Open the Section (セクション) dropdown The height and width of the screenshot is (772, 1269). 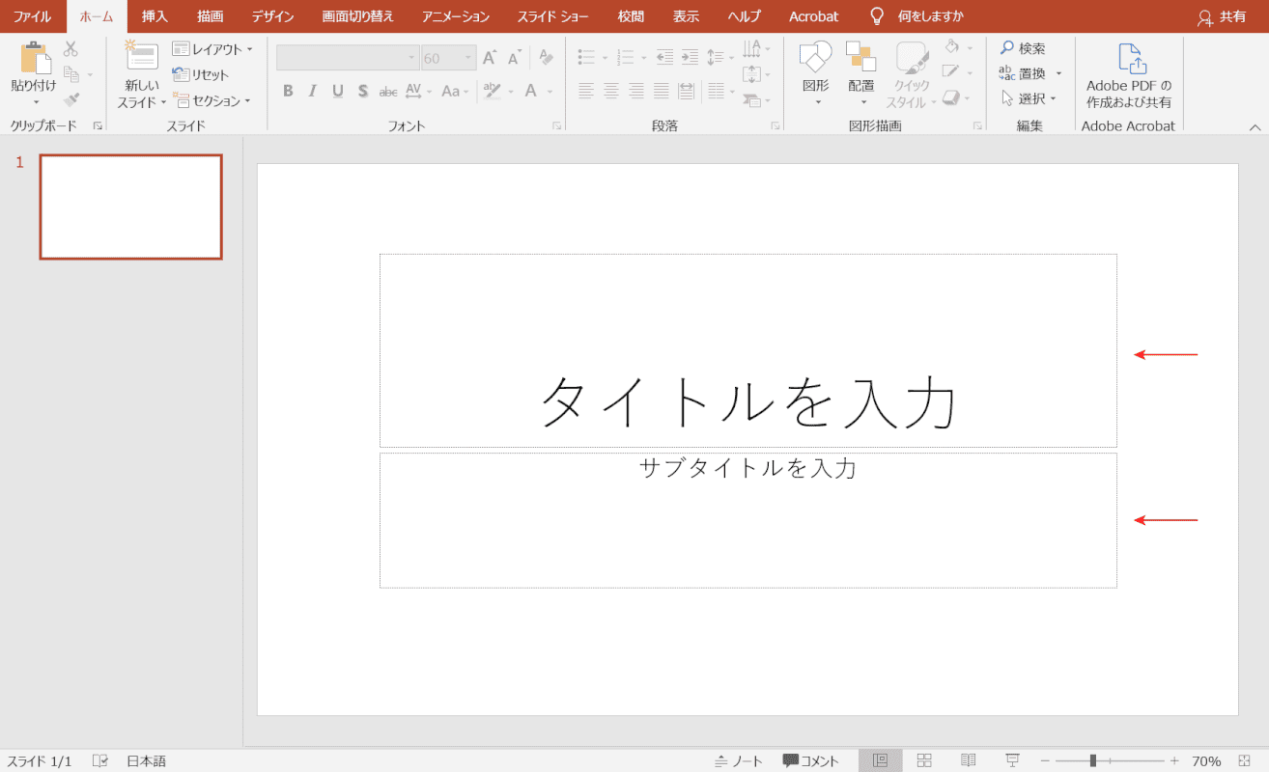(212, 100)
